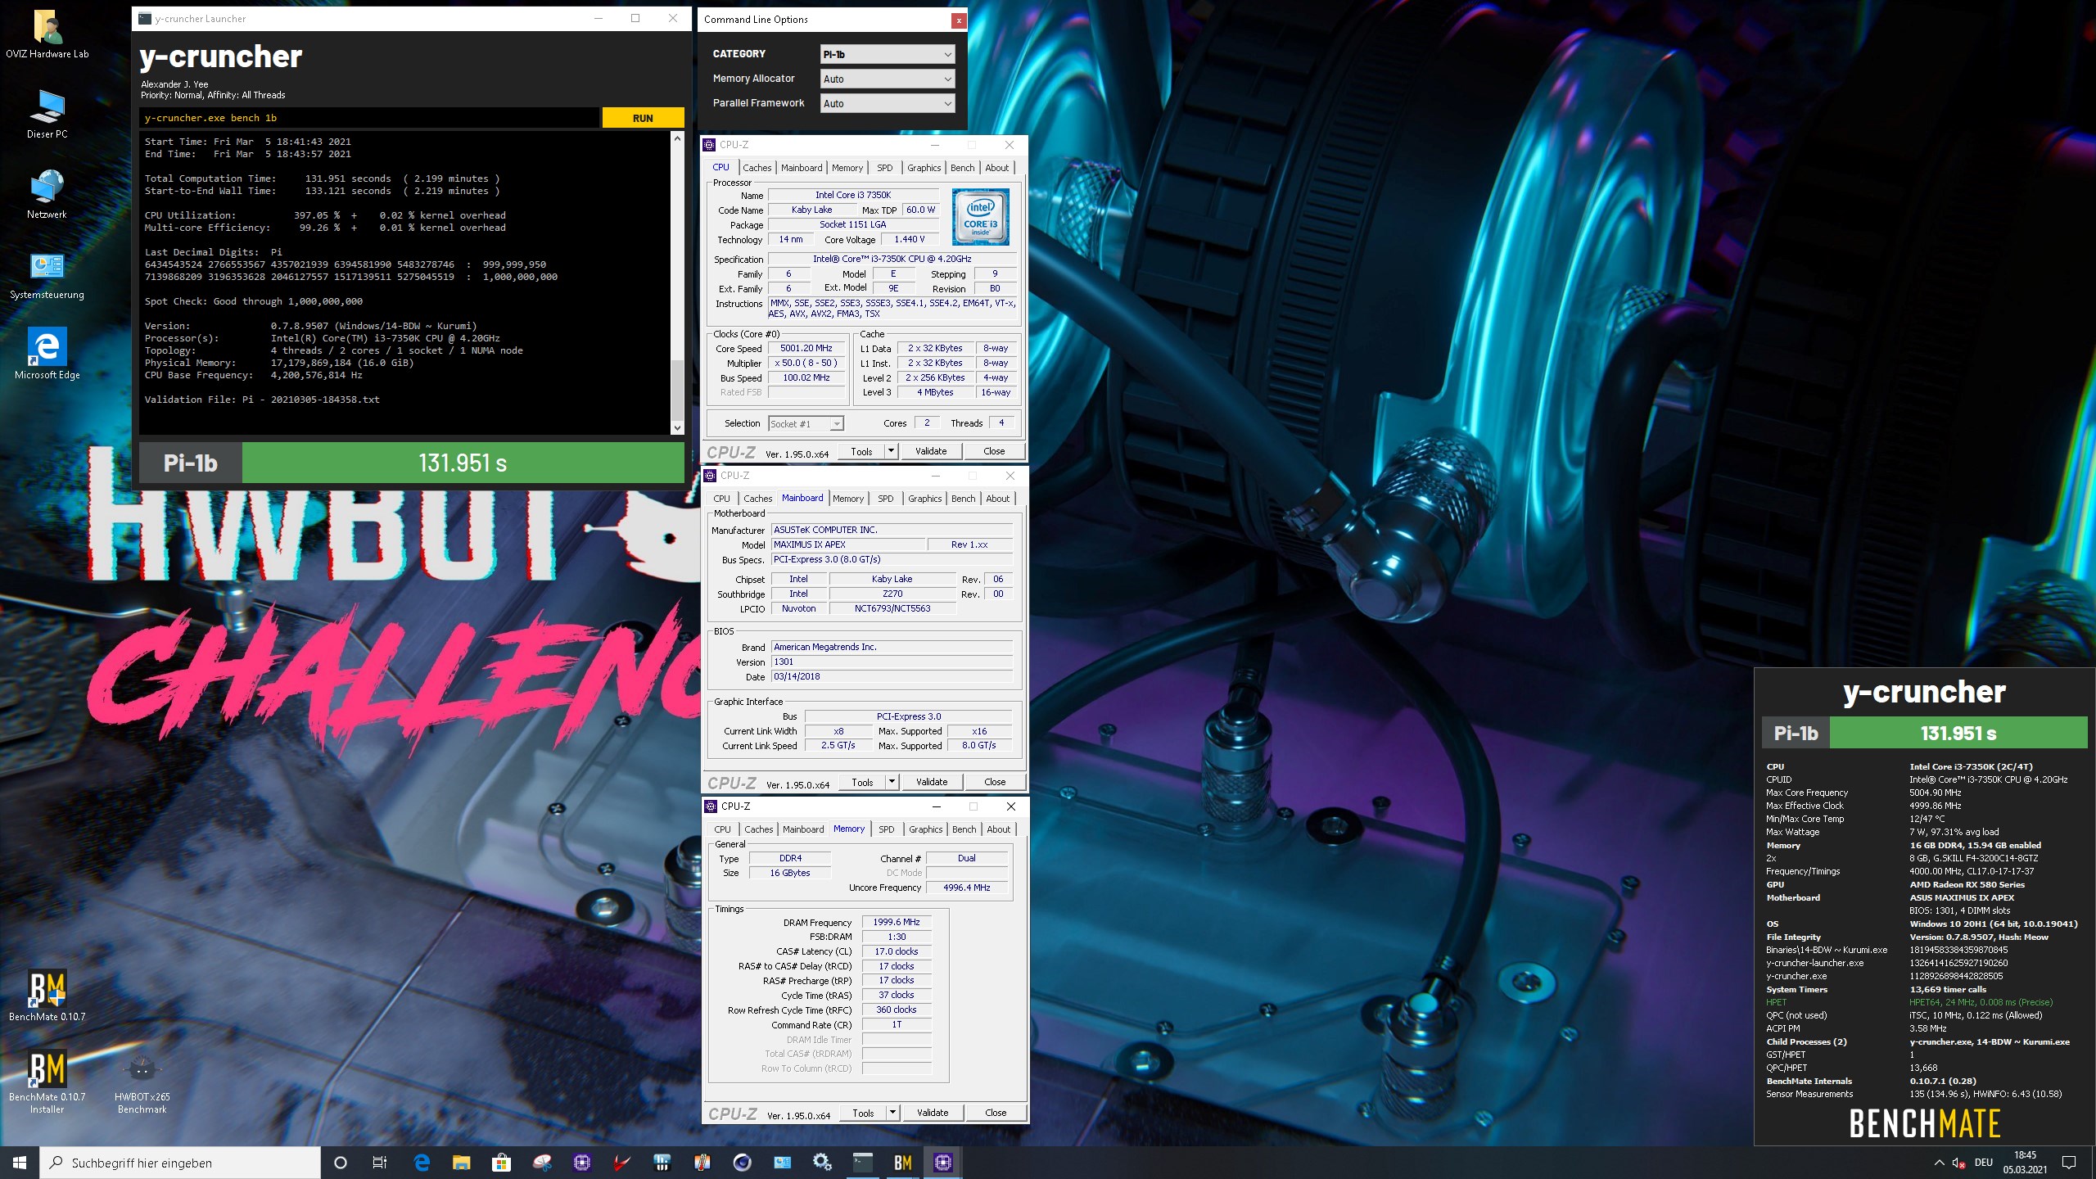This screenshot has height=1179, width=2096.
Task: Expand Tools arrow in the CPU-tab CPU-Z window
Action: pyautogui.click(x=891, y=451)
